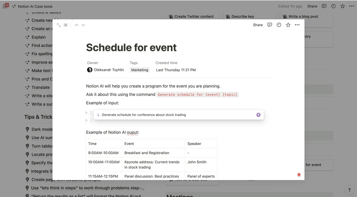The height and width of the screenshot is (197, 357).
Task: Star the Schedule for event page
Action: (288, 25)
